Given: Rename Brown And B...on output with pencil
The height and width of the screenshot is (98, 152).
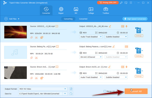Looking at the screenshot, I should pyautogui.click(x=109, y=67).
